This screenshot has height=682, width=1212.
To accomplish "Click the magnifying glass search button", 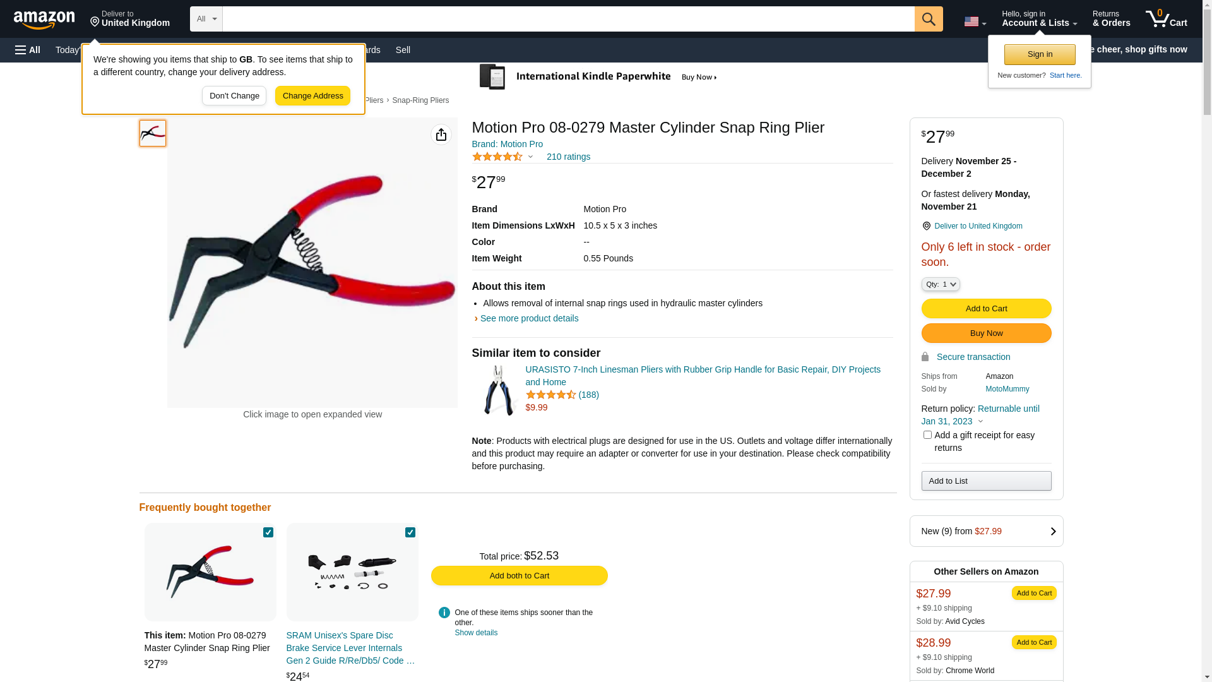I will (929, 19).
